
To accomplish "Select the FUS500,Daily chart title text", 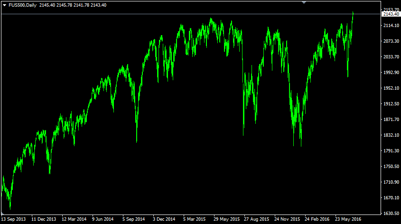I will pos(22,5).
